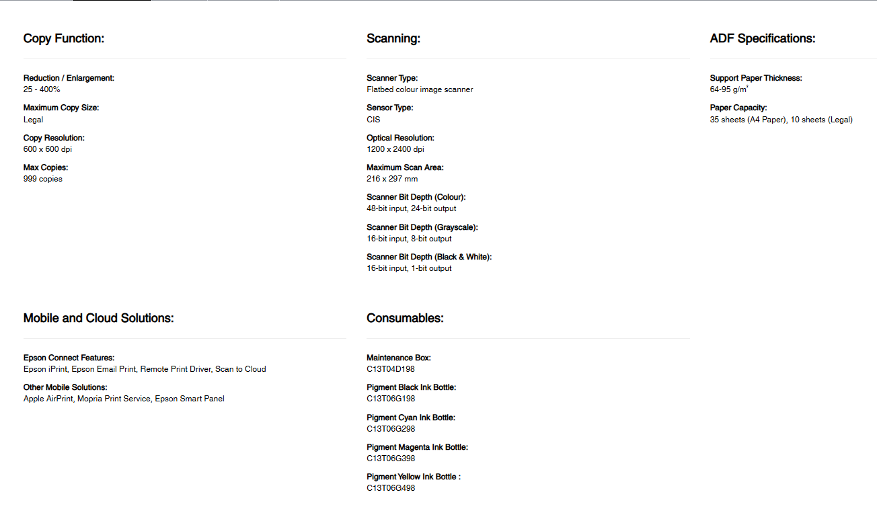Select the Flatbed colour image scanner text
Screen dimensions: 877x515
tap(420, 89)
